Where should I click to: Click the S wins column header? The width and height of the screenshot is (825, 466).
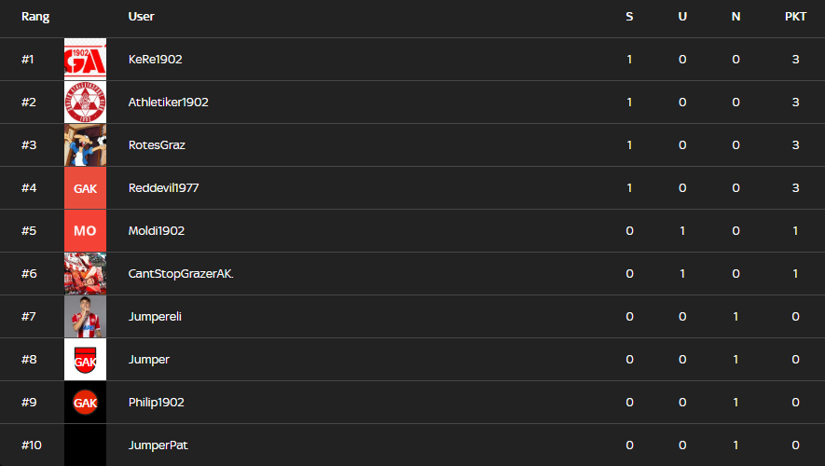click(x=629, y=17)
